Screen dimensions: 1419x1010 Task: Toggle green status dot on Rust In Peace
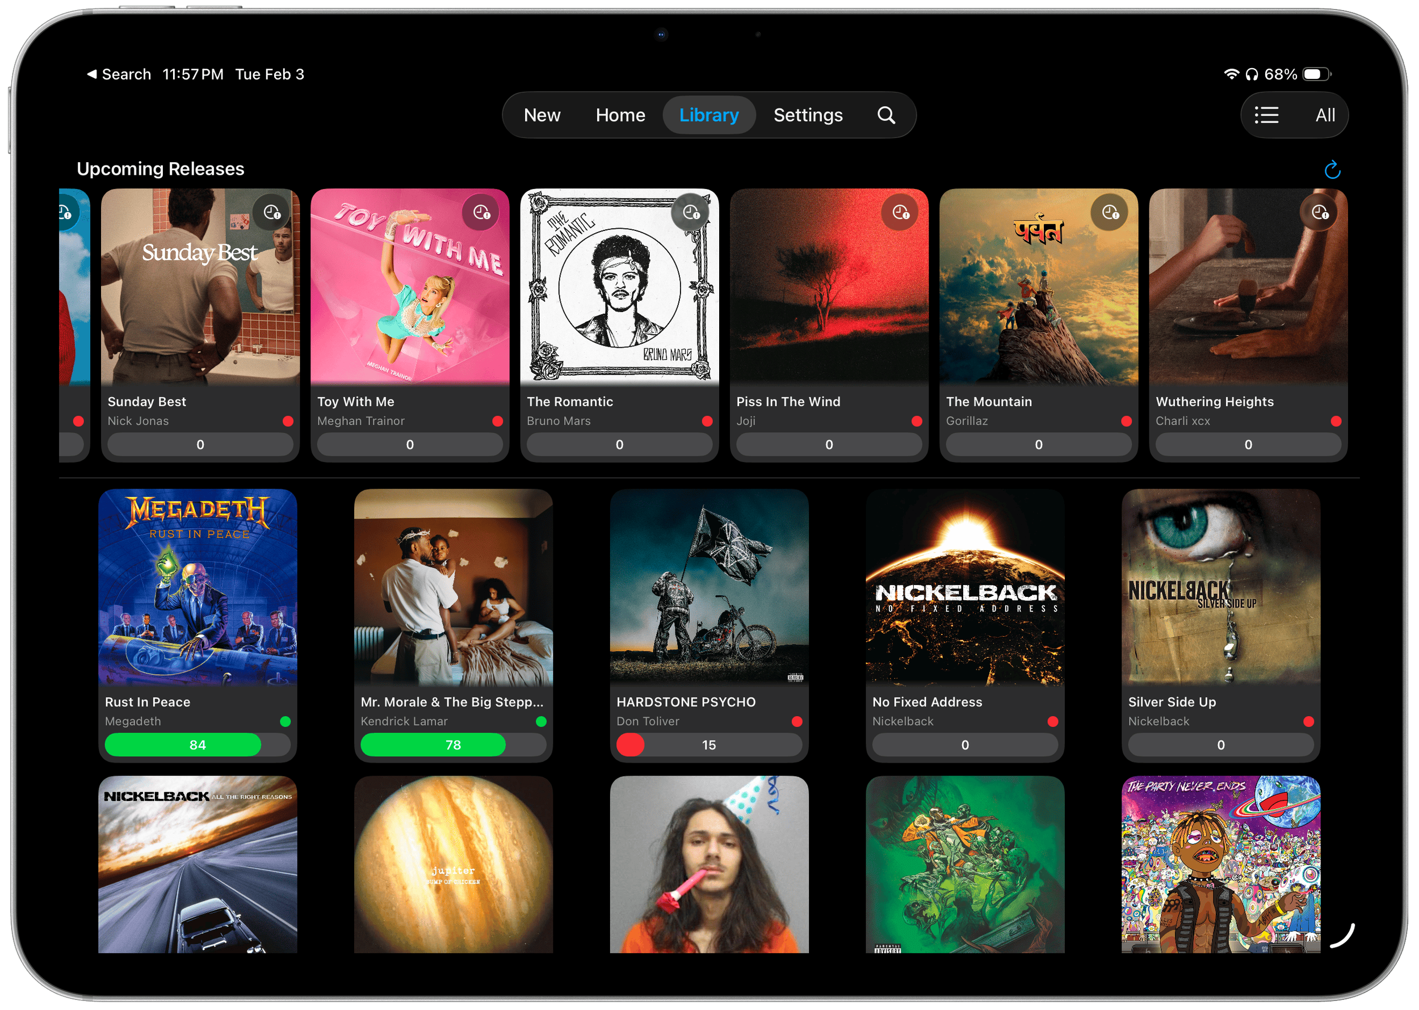click(x=286, y=721)
